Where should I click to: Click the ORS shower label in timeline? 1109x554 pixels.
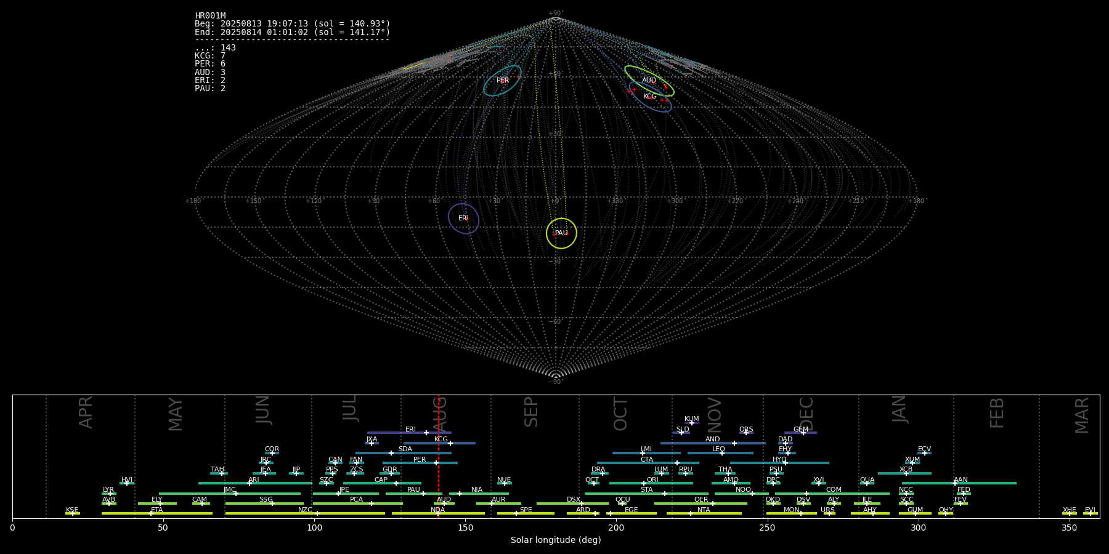tap(746, 430)
